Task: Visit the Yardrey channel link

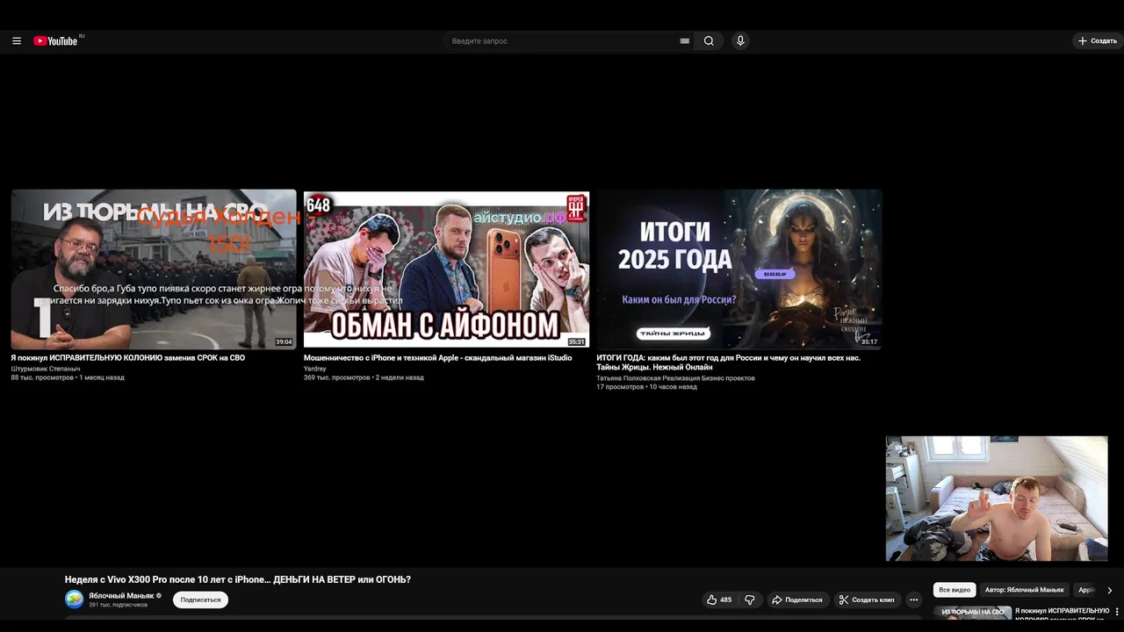Action: 314,369
